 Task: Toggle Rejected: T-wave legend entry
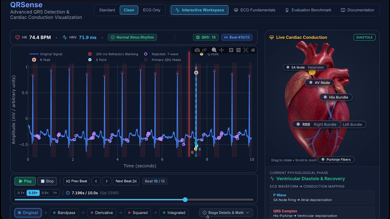pyautogui.click(x=161, y=54)
